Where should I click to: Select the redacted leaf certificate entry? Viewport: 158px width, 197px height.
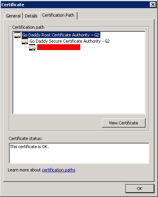click(x=58, y=47)
